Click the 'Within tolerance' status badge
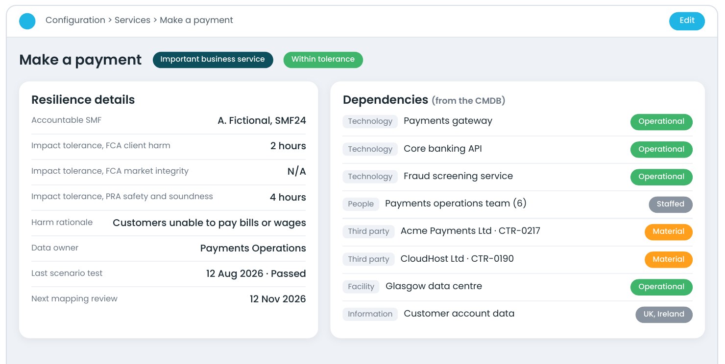The height and width of the screenshot is (364, 725). (323, 60)
